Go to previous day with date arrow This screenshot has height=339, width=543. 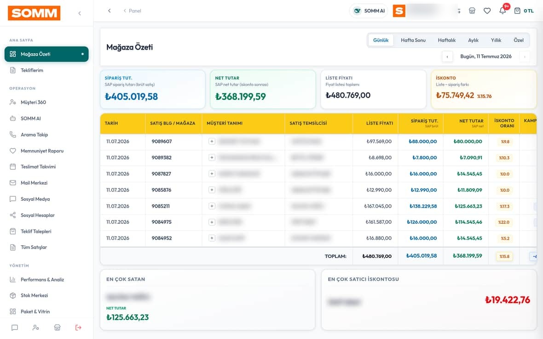coord(447,56)
